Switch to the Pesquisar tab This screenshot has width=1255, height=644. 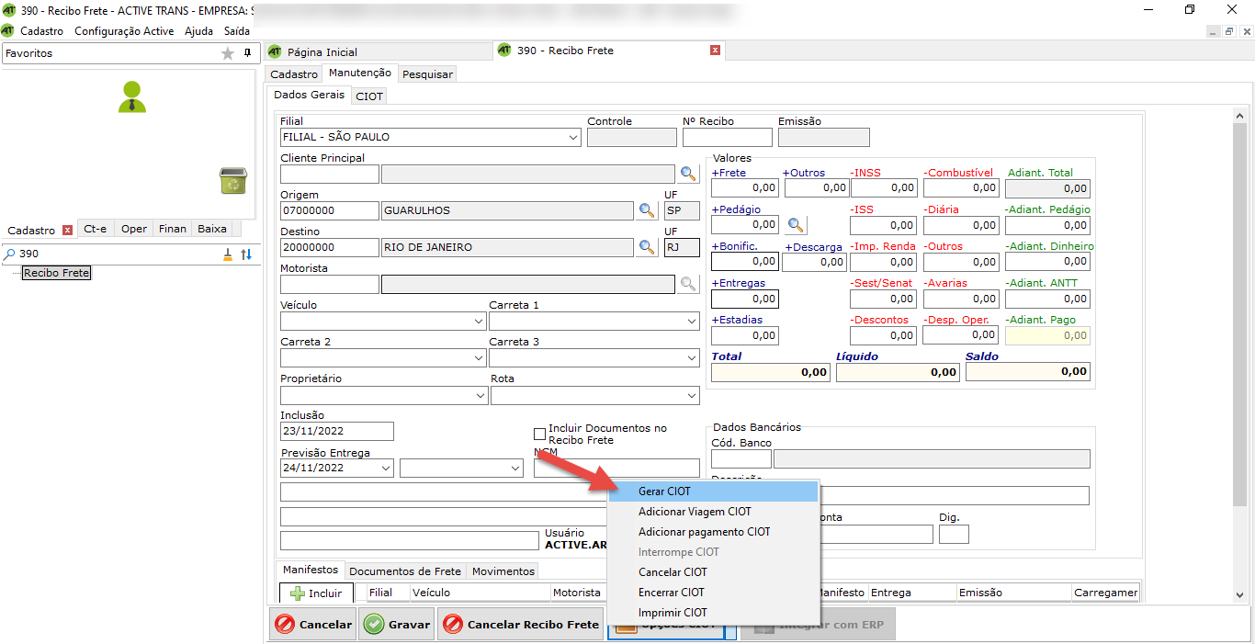coord(427,74)
